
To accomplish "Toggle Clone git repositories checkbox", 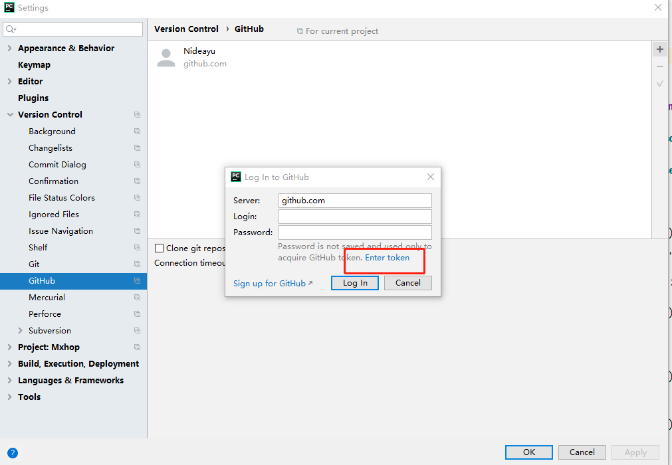I will (x=159, y=248).
